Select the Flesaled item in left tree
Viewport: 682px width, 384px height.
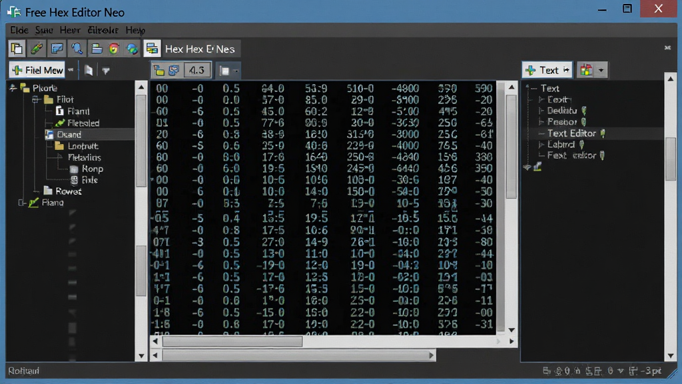click(83, 123)
